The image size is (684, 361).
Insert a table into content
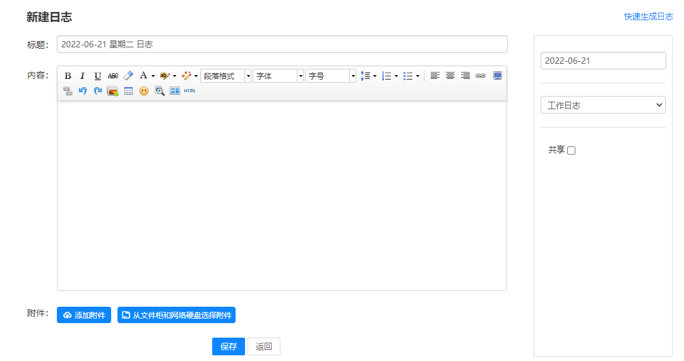pyautogui.click(x=128, y=91)
